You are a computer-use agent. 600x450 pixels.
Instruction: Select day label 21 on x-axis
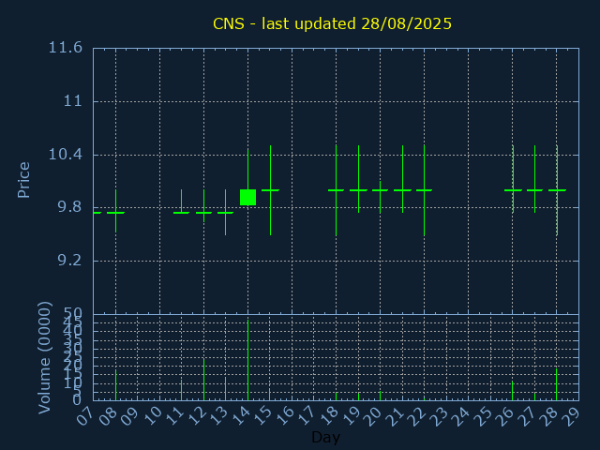pyautogui.click(x=394, y=416)
